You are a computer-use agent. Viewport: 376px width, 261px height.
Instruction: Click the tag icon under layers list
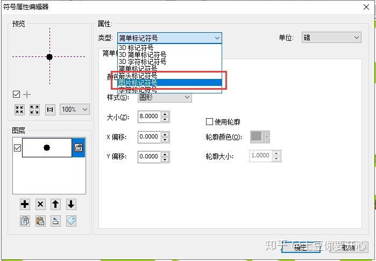click(x=71, y=221)
